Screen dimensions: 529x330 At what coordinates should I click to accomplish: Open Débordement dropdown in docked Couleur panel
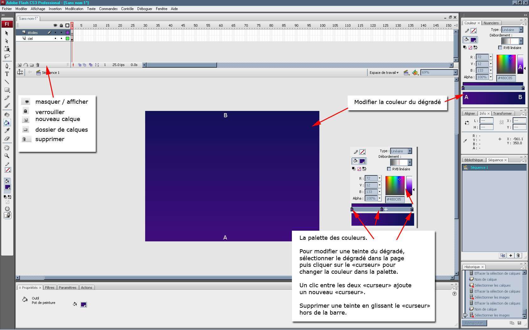(x=521, y=41)
